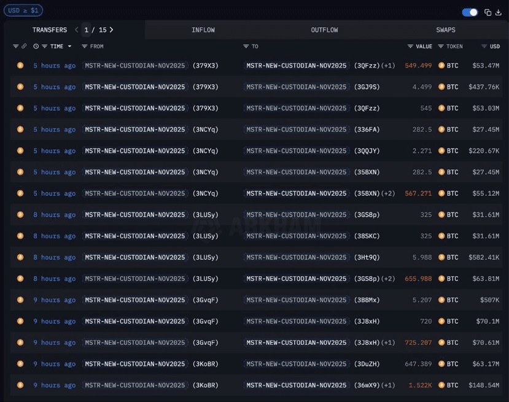This screenshot has width=509, height=402.
Task: Click the filter icon next to TOKEN
Action: click(x=441, y=47)
